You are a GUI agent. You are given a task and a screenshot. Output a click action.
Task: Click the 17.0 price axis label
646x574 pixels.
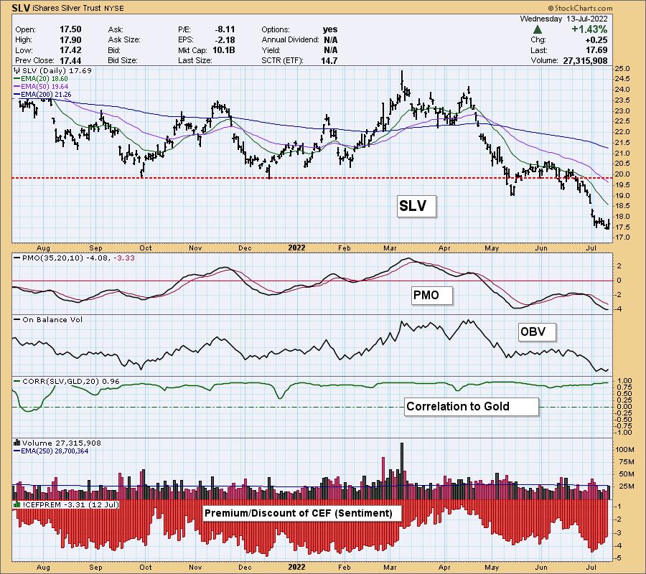point(624,237)
